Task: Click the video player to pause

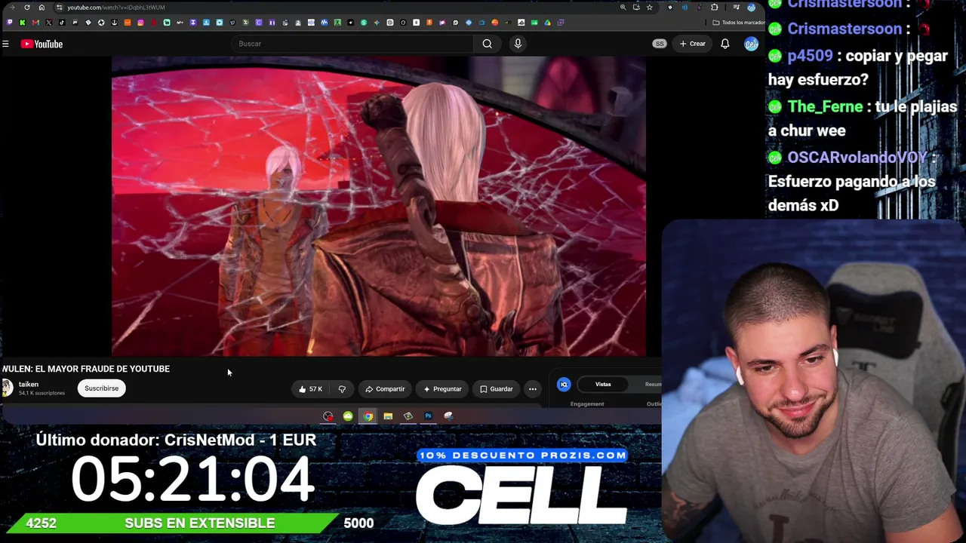Action: [379, 206]
